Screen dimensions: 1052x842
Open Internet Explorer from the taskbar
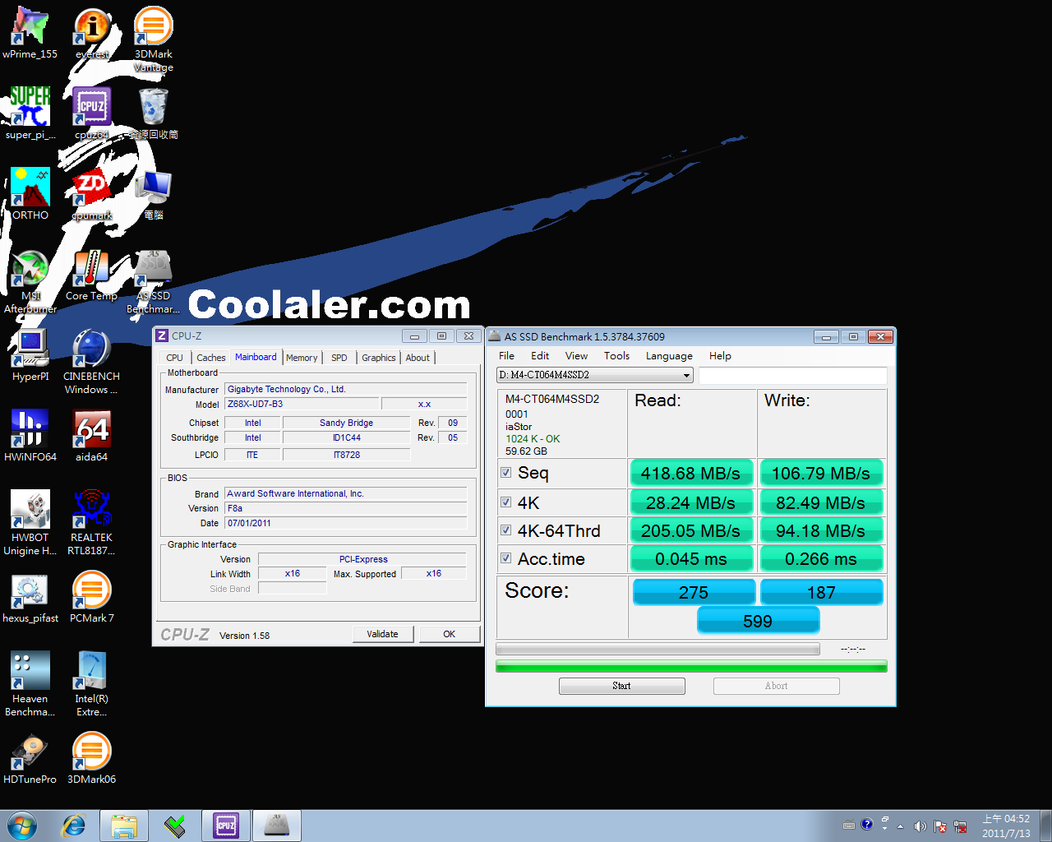pos(75,826)
